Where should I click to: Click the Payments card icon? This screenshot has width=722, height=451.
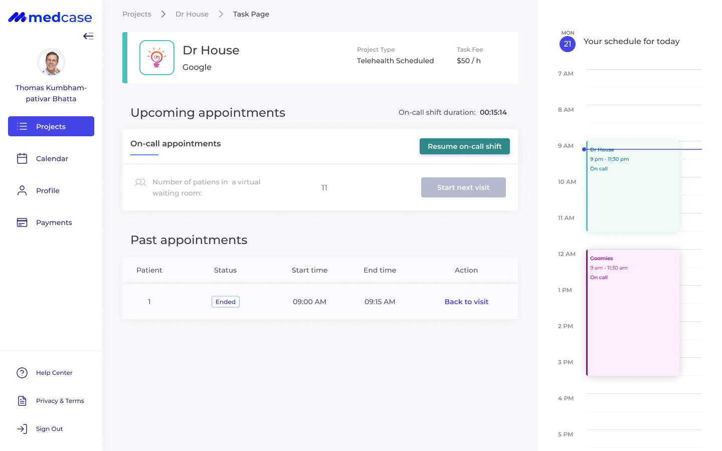point(22,222)
